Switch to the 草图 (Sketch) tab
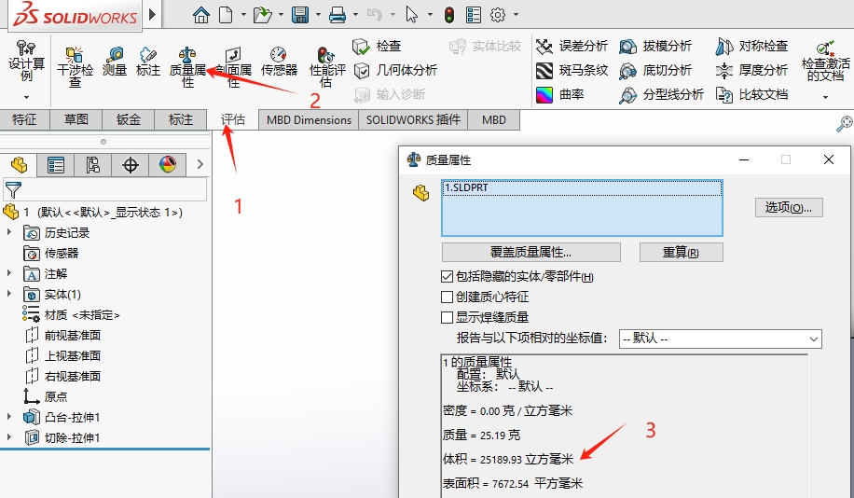 (76, 119)
